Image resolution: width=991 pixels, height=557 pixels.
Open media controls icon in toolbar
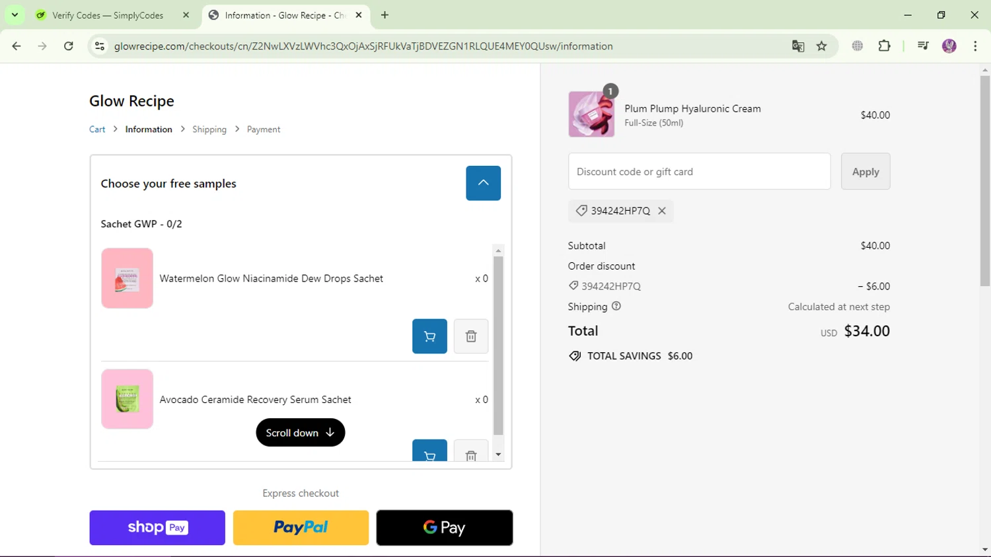[x=923, y=46]
